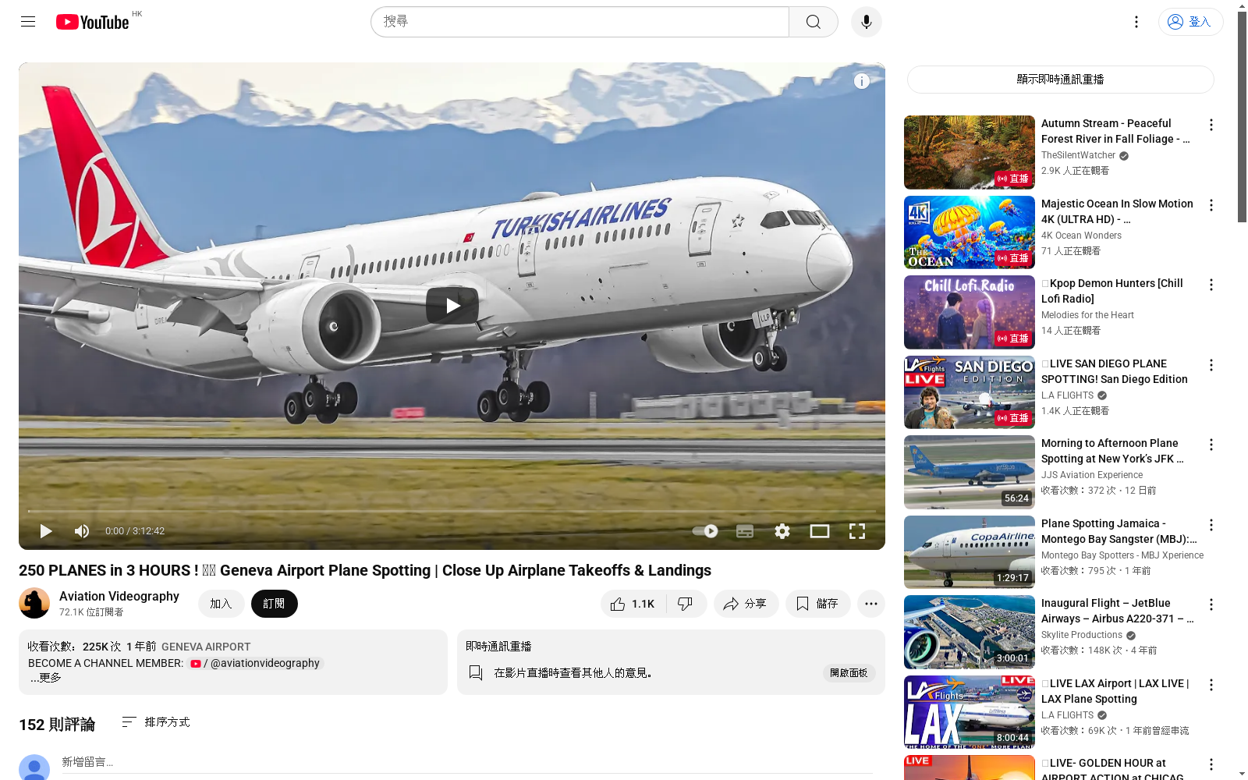Click the 加入 join button
This screenshot has height=780, width=1248.
click(221, 604)
